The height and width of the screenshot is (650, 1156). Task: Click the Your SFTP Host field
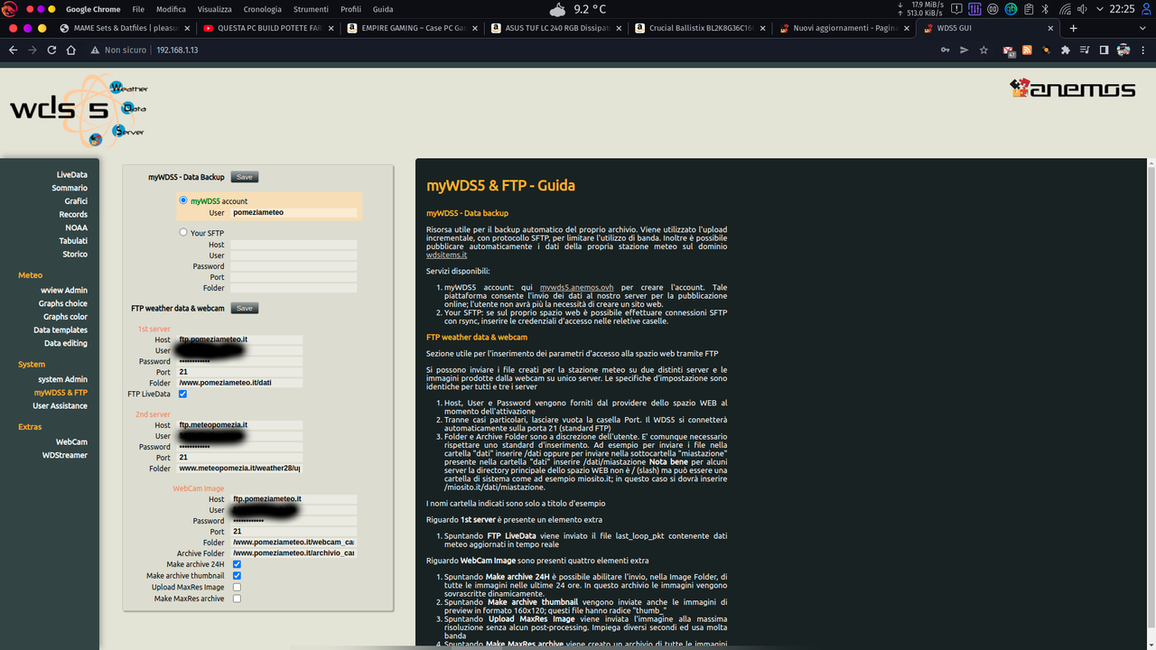click(294, 245)
